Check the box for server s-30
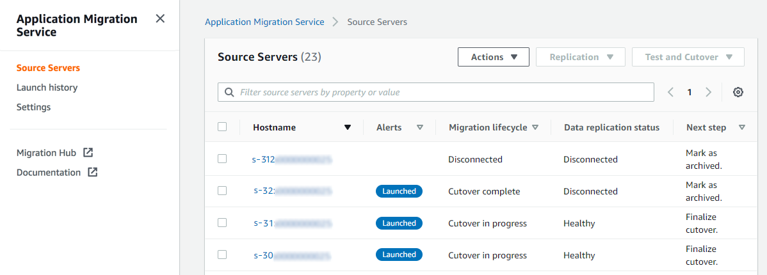 point(222,255)
